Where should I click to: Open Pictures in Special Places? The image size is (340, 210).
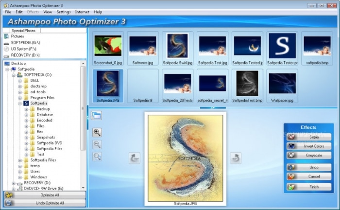tap(17, 36)
